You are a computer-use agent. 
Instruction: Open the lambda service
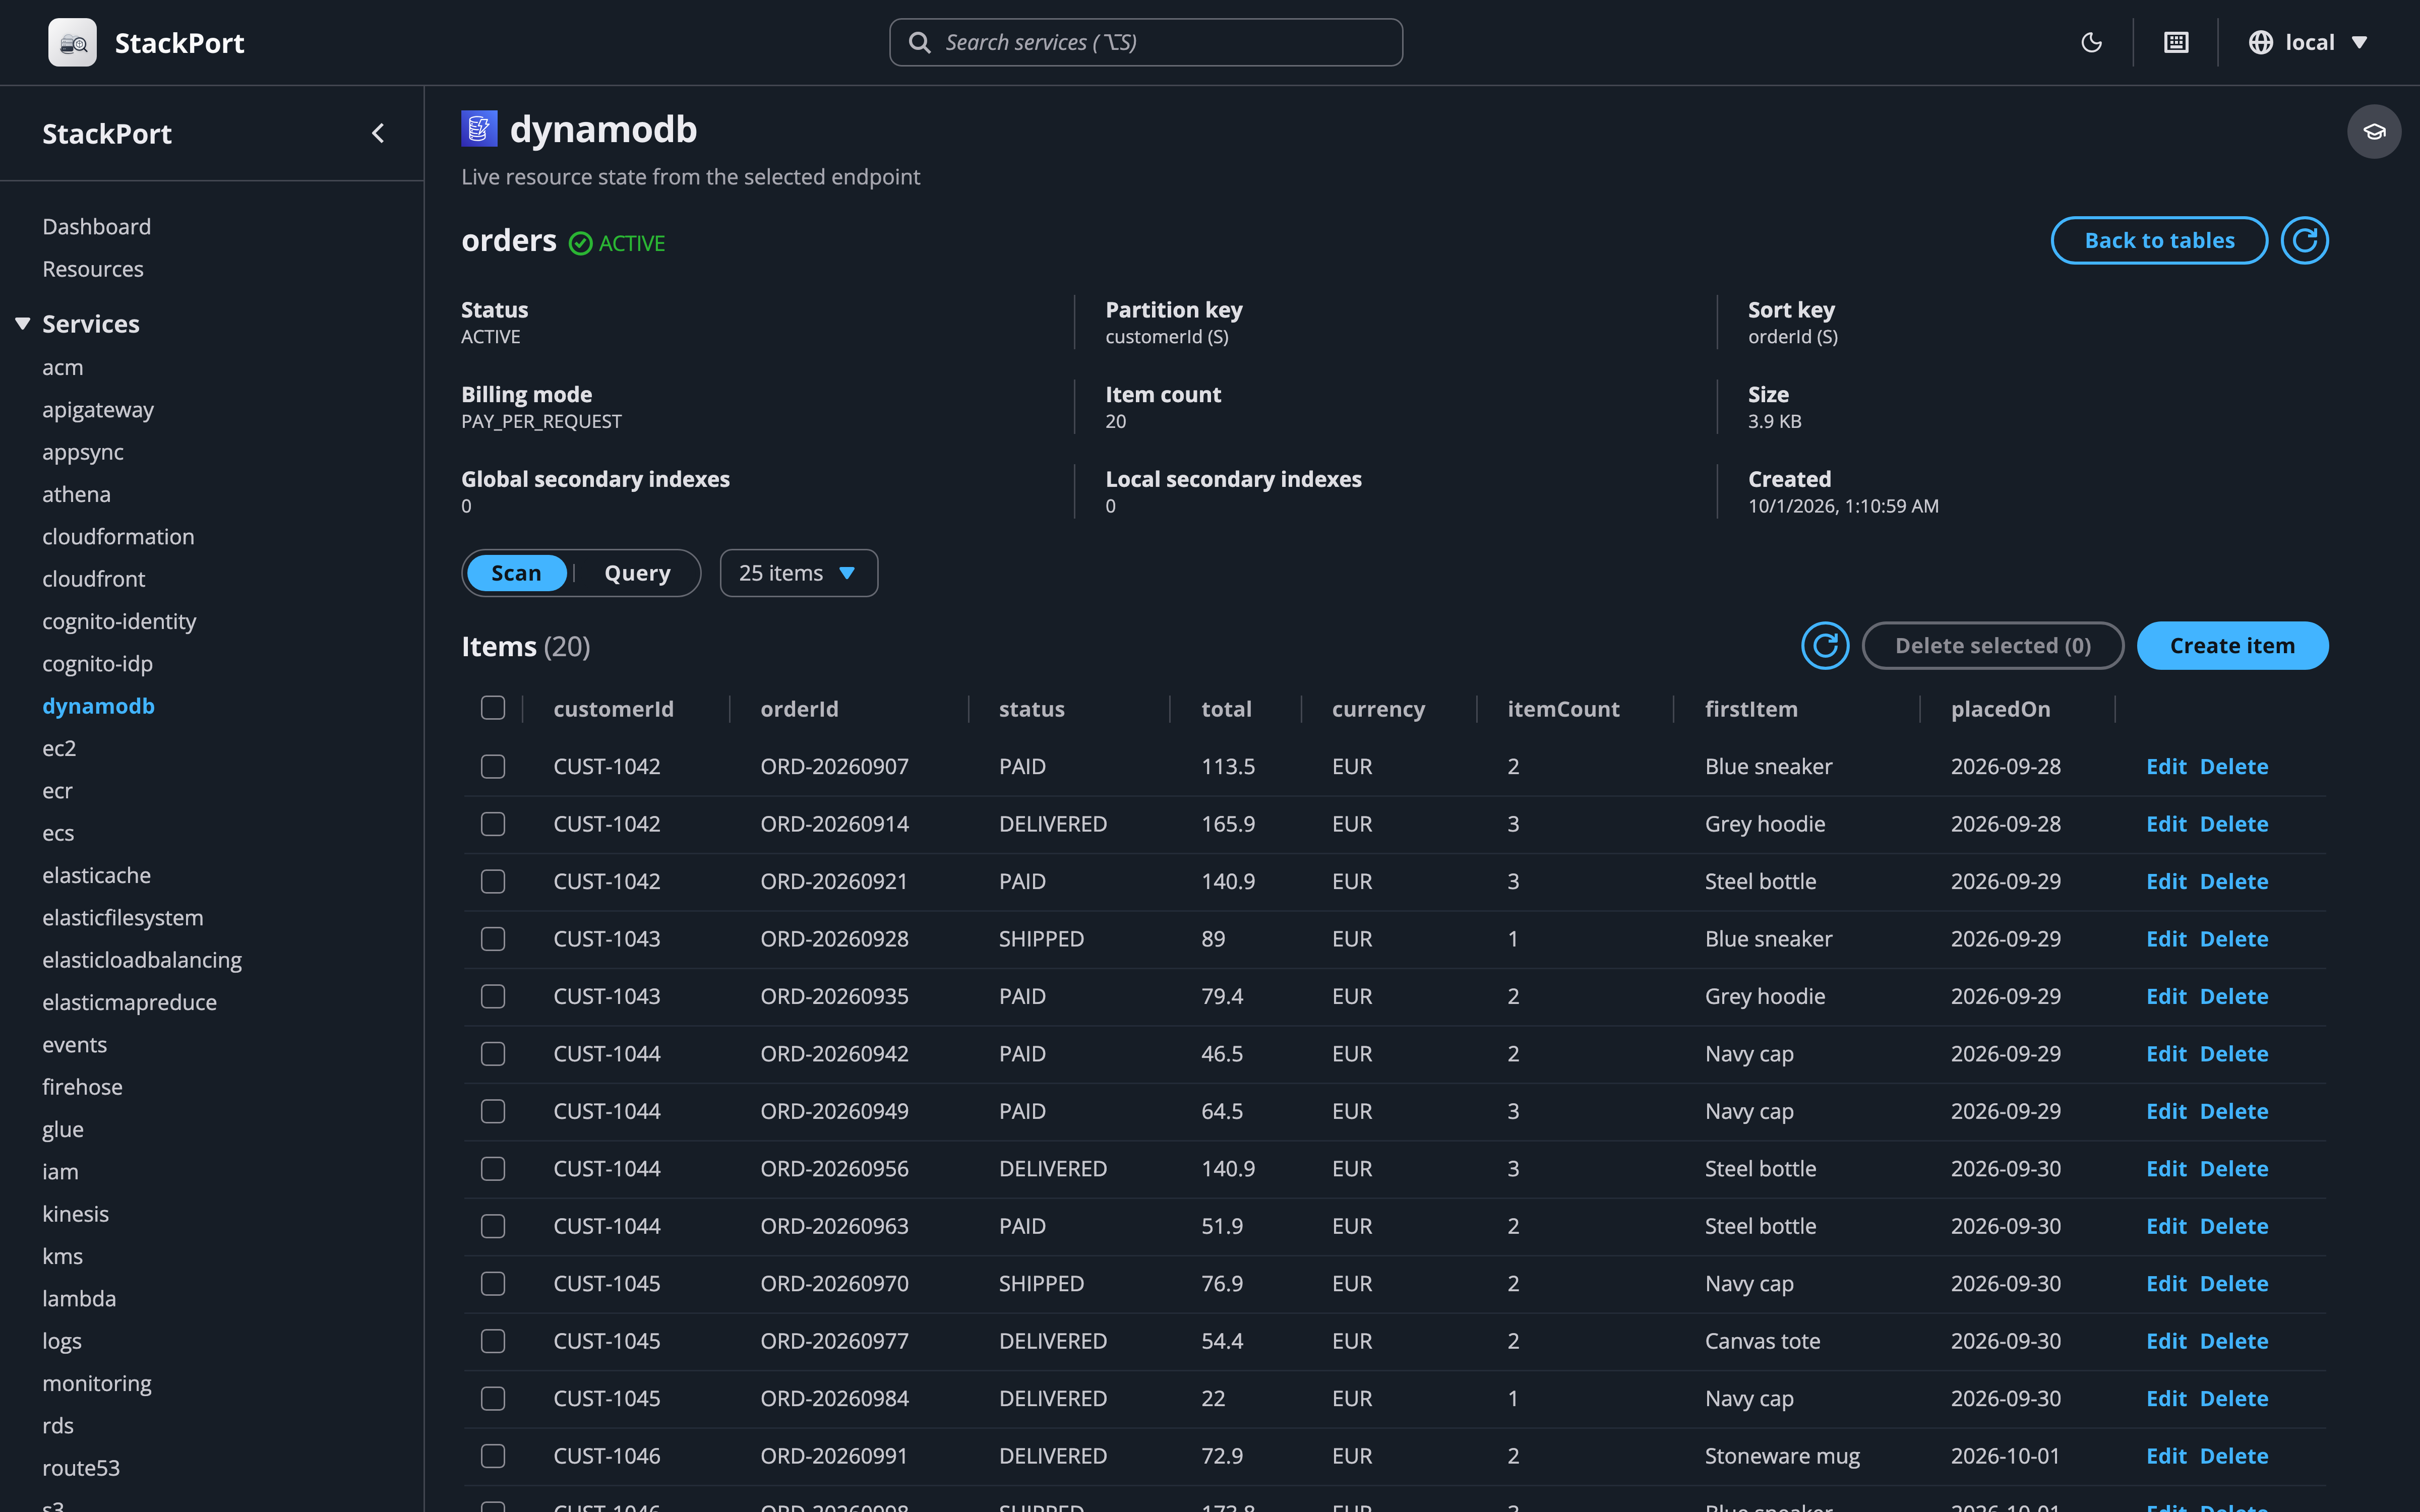(79, 1298)
